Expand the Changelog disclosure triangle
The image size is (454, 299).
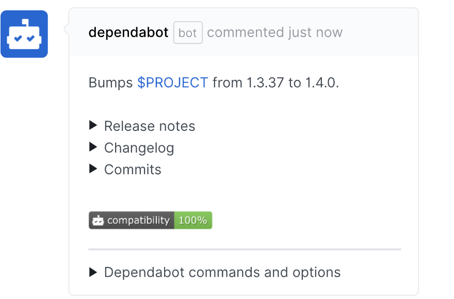tap(93, 147)
